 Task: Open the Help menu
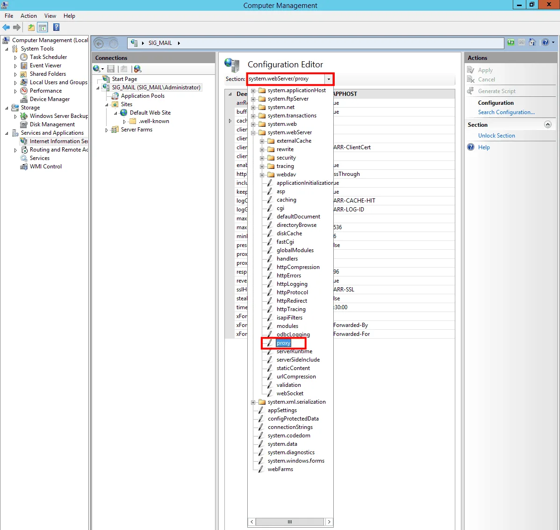tap(69, 16)
